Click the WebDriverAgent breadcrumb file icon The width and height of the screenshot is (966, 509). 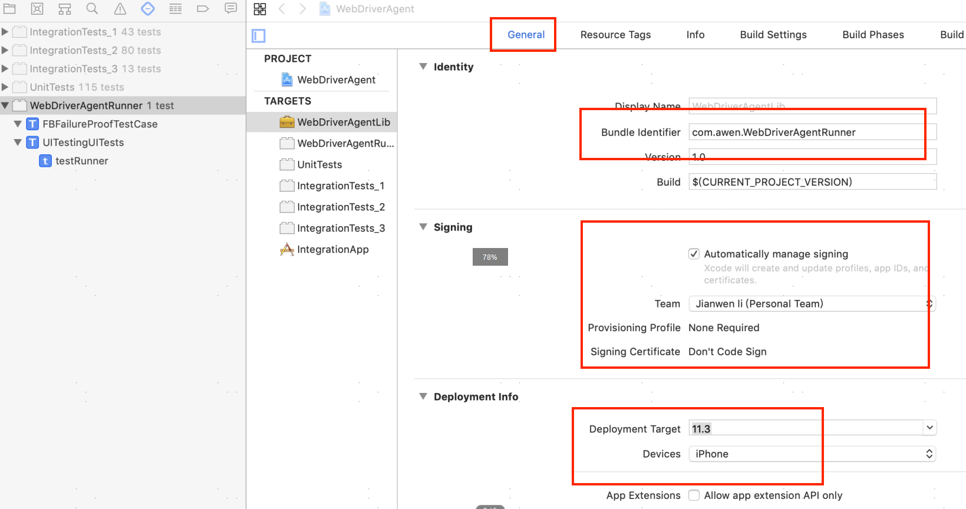coord(325,9)
